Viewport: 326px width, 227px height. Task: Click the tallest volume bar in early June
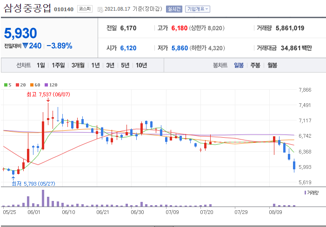click(43, 198)
